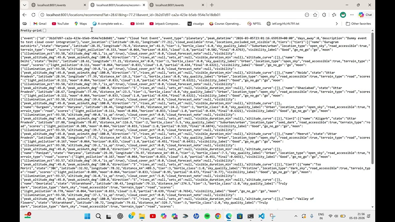Go back using browser back arrow
This screenshot has height=222, width=395.
point(24,15)
